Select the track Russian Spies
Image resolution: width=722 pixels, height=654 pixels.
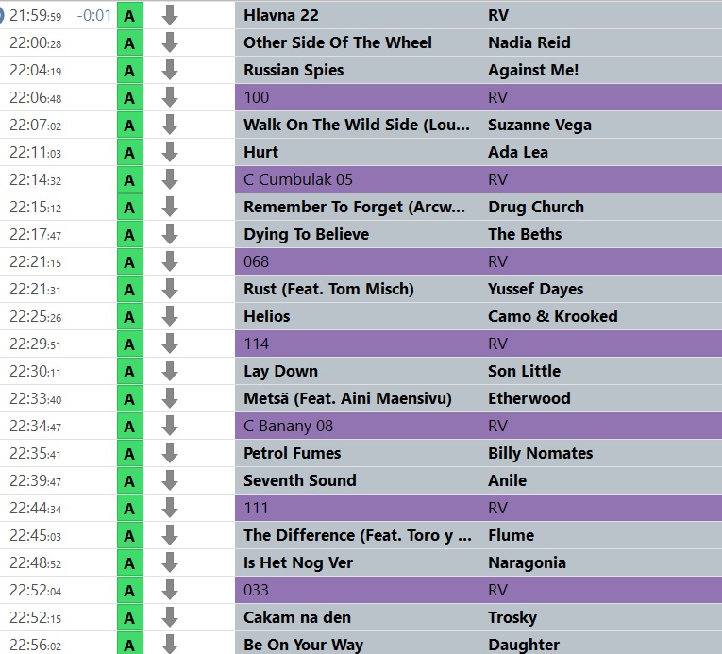pos(294,70)
